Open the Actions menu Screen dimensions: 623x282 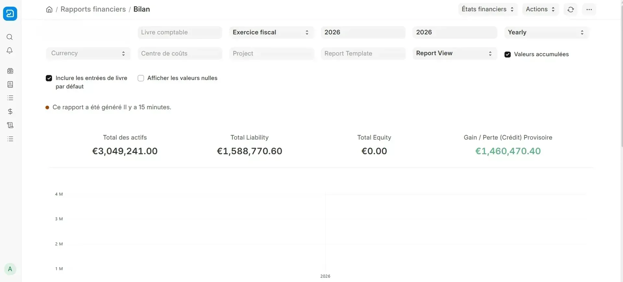pyautogui.click(x=541, y=9)
